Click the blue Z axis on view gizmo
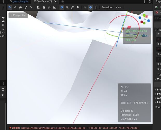 tap(149, 21)
